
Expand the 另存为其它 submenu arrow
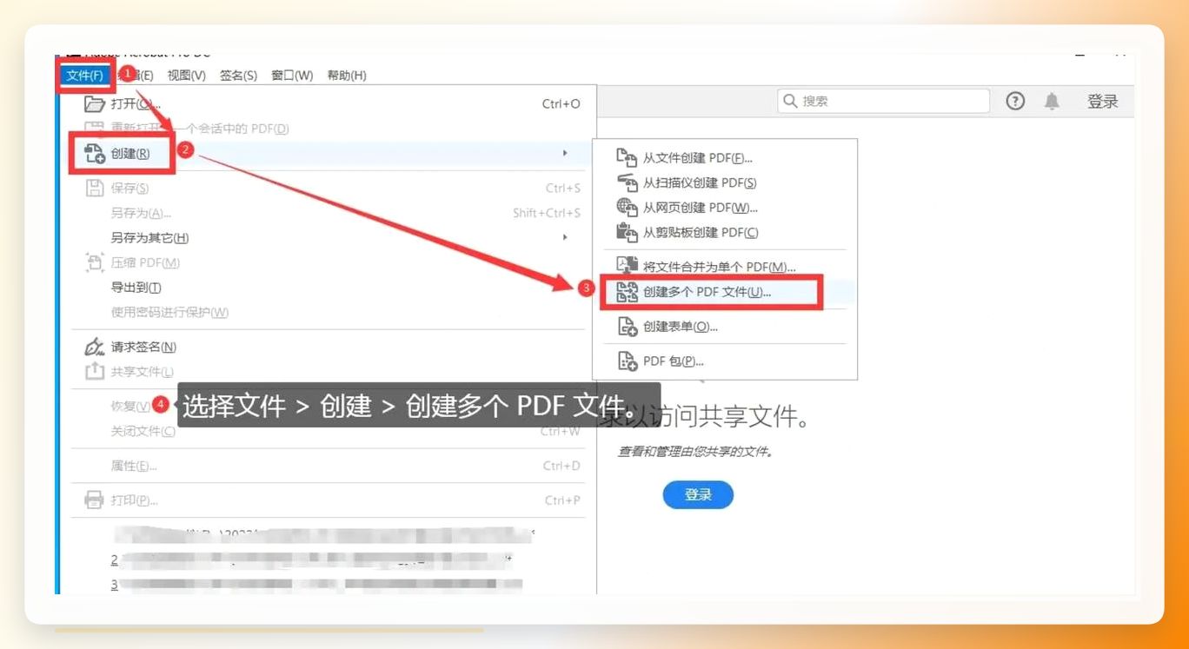(565, 237)
